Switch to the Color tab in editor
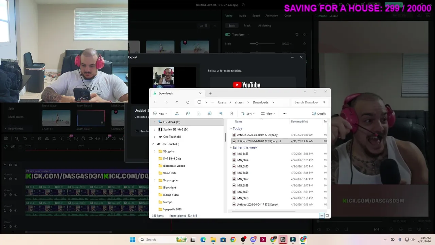Viewport: 435px width, 245px height. [288, 16]
